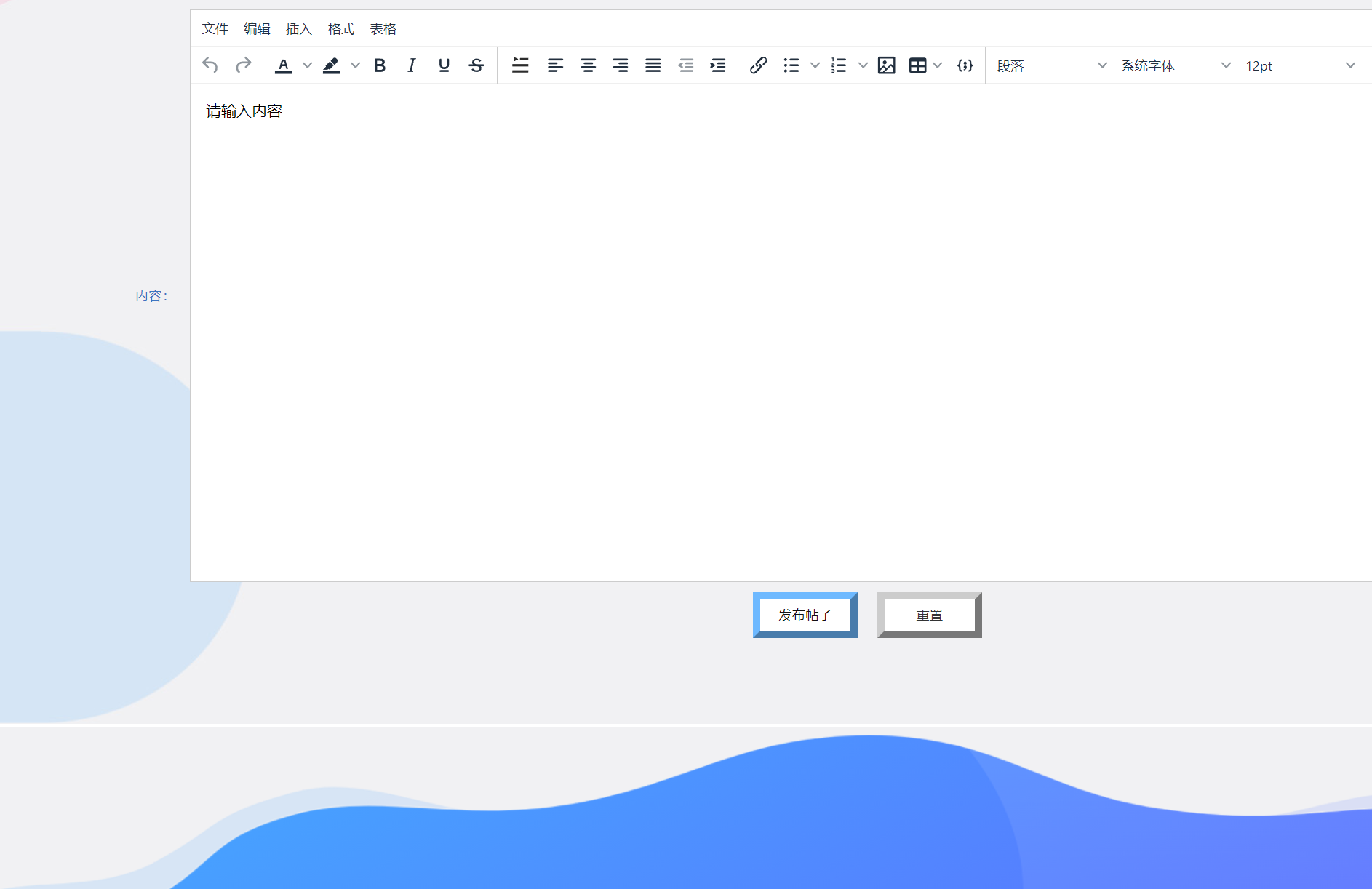Insert an image using the picture icon
Image resolution: width=1372 pixels, height=889 pixels.
pyautogui.click(x=886, y=65)
